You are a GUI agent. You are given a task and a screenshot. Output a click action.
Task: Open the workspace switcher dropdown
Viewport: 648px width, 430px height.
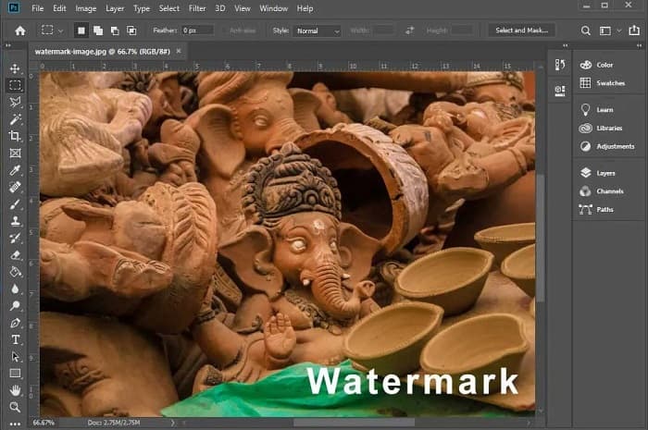click(x=608, y=31)
